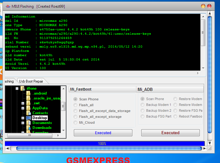
Task: Select the Downloads item in folder tree
Action: pyautogui.click(x=42, y=128)
